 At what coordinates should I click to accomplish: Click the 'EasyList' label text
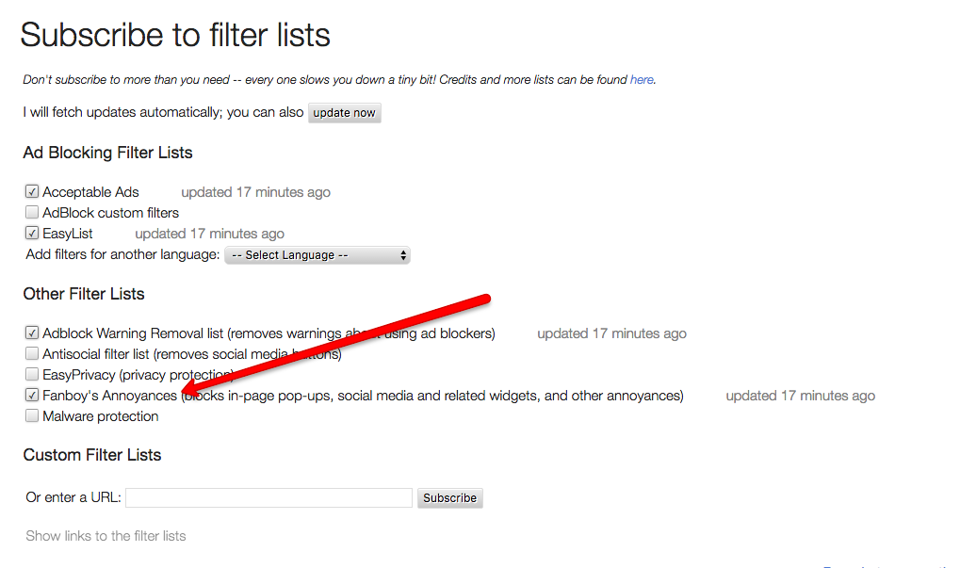click(x=68, y=234)
